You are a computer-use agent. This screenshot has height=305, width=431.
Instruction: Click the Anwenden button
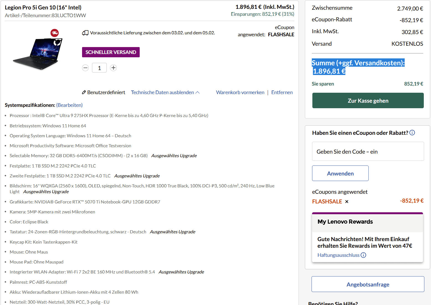340,173
